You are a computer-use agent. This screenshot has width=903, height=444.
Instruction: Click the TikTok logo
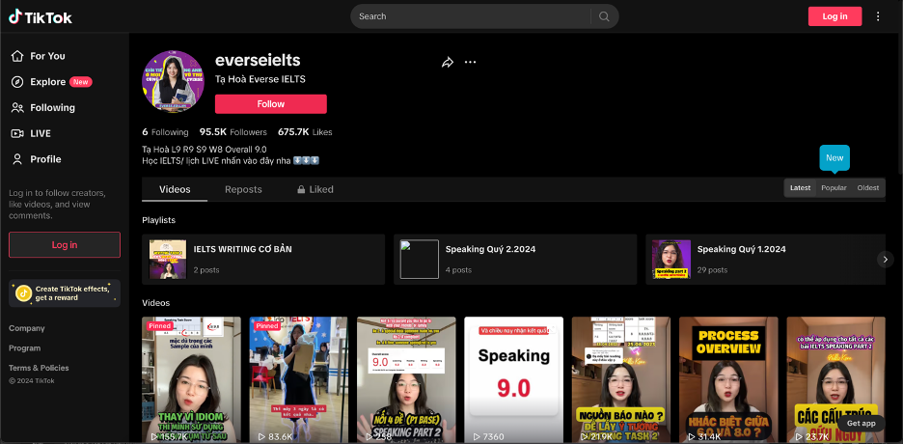(x=41, y=17)
